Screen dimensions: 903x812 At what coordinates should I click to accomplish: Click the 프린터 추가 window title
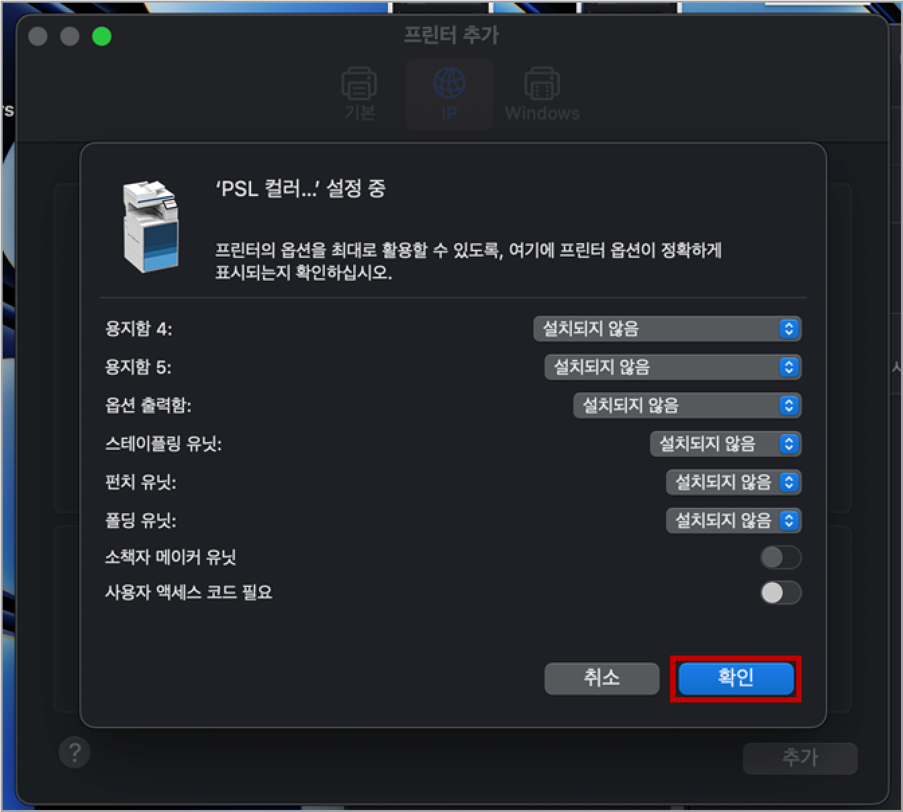[451, 35]
